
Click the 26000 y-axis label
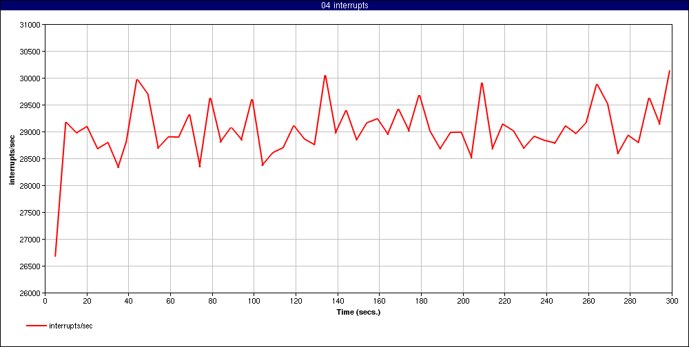30,293
